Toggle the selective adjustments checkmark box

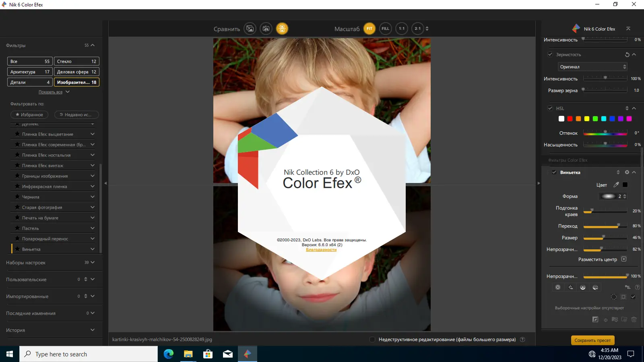click(x=633, y=297)
